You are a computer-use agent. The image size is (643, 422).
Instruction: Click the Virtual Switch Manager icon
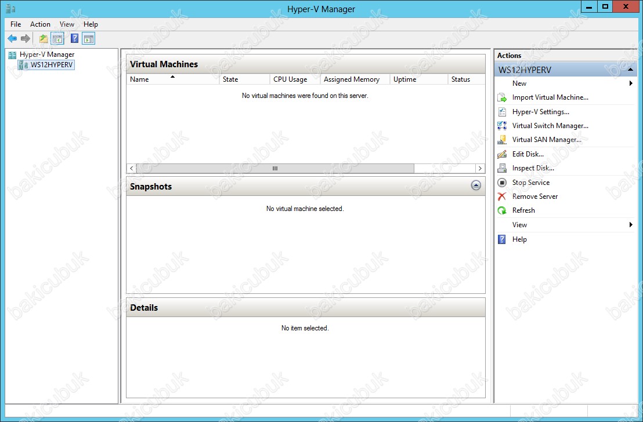(502, 126)
